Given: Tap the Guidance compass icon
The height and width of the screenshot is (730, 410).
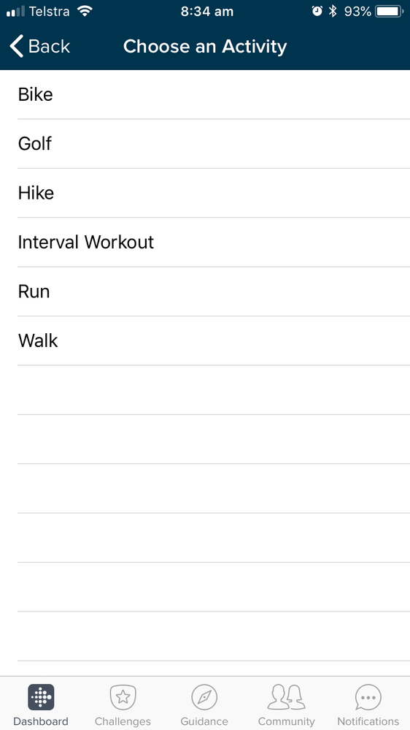Looking at the screenshot, I should (204, 697).
